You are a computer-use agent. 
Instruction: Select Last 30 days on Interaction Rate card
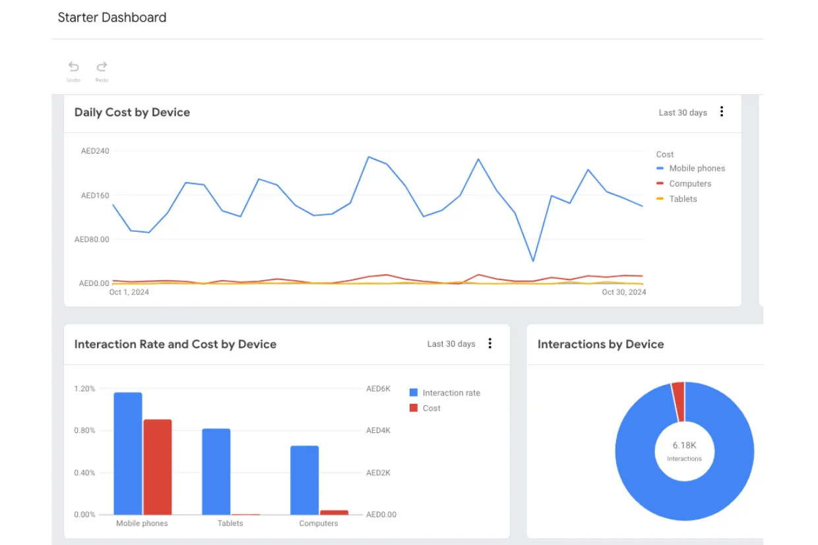click(x=451, y=344)
